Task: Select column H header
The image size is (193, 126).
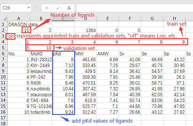Action: tap(175, 19)
